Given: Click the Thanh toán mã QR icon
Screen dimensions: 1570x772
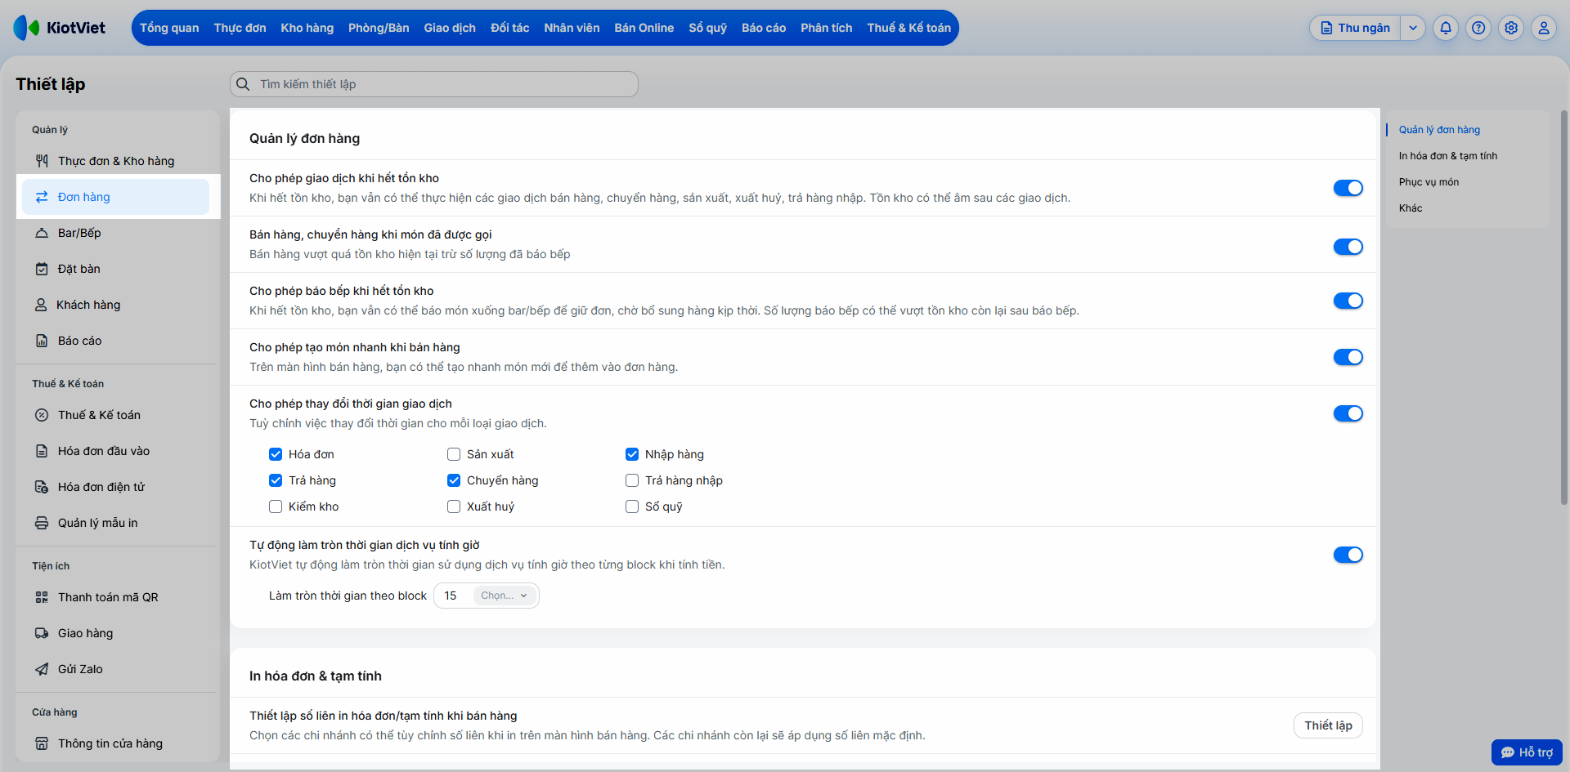Looking at the screenshot, I should [42, 597].
